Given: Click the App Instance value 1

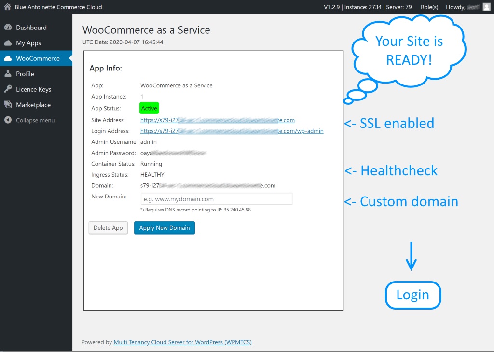Looking at the screenshot, I should point(142,97).
